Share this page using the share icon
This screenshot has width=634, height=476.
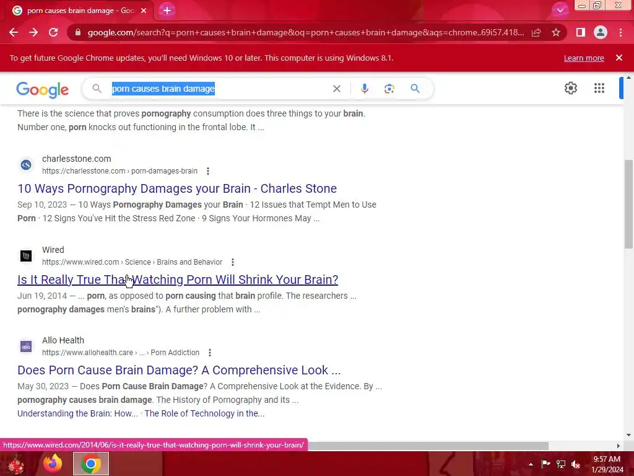pyautogui.click(x=536, y=32)
